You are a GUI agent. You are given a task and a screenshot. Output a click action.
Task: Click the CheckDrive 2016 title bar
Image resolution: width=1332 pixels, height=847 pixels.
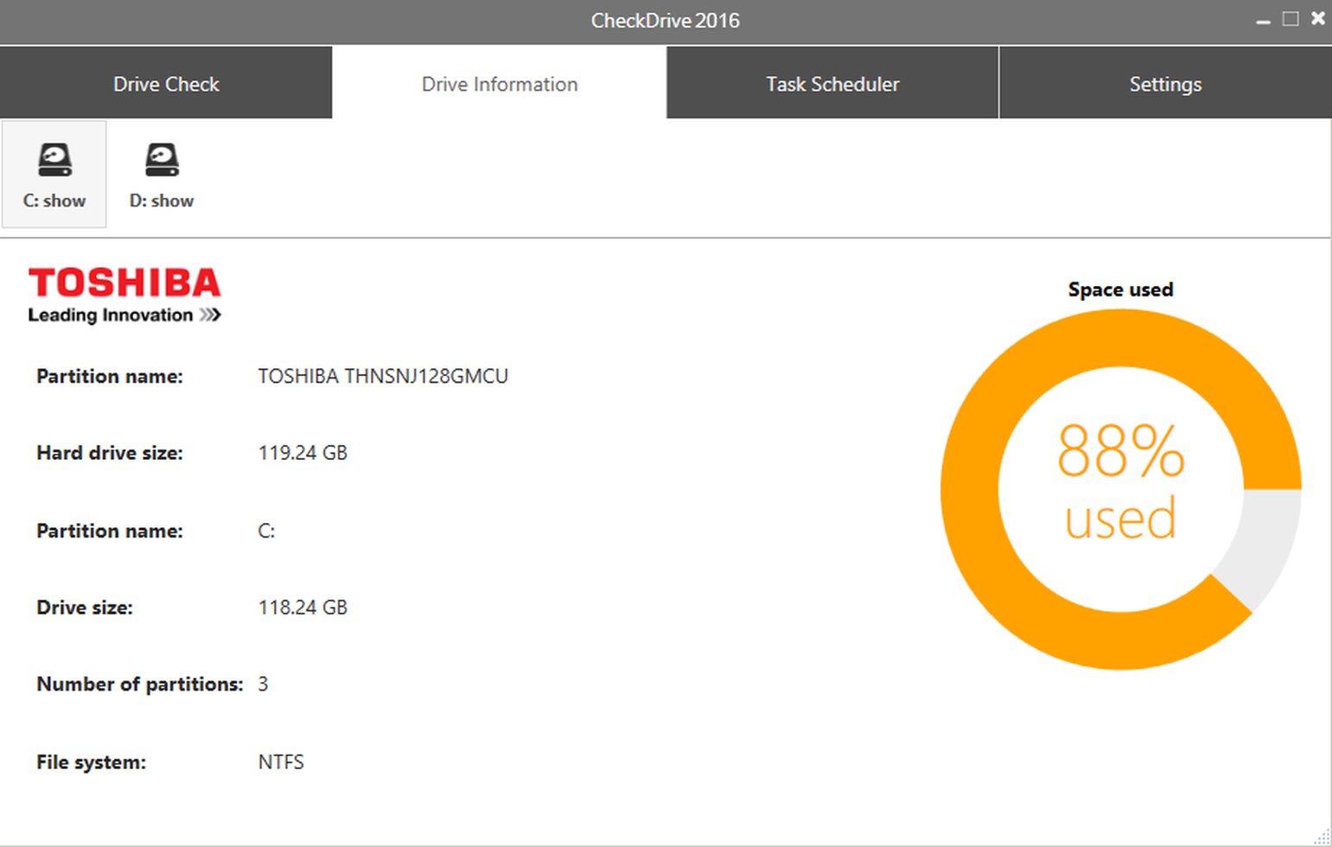coord(665,21)
